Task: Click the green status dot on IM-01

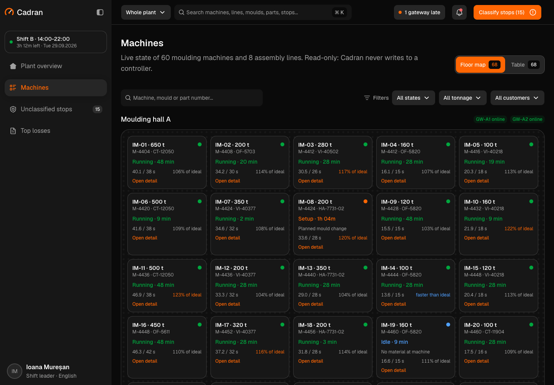Action: pyautogui.click(x=200, y=144)
